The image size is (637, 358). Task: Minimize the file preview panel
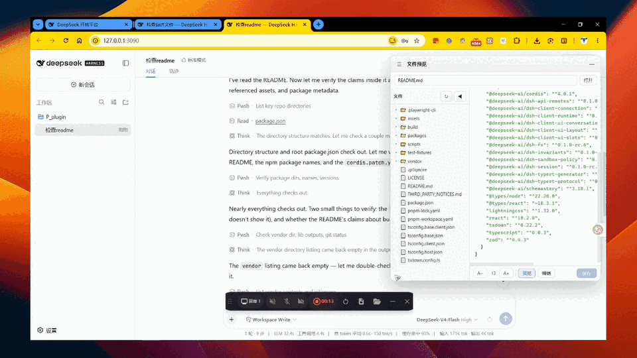coord(591,64)
